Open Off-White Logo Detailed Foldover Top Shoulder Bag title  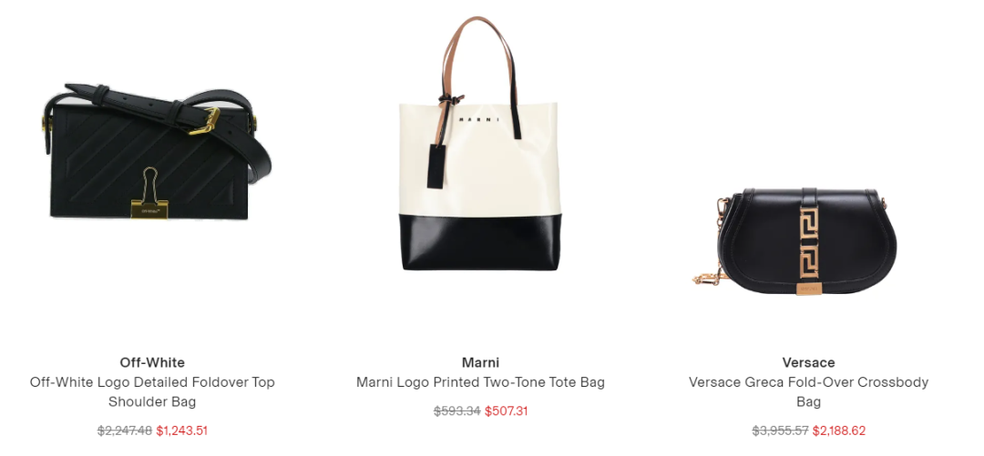[x=152, y=391]
